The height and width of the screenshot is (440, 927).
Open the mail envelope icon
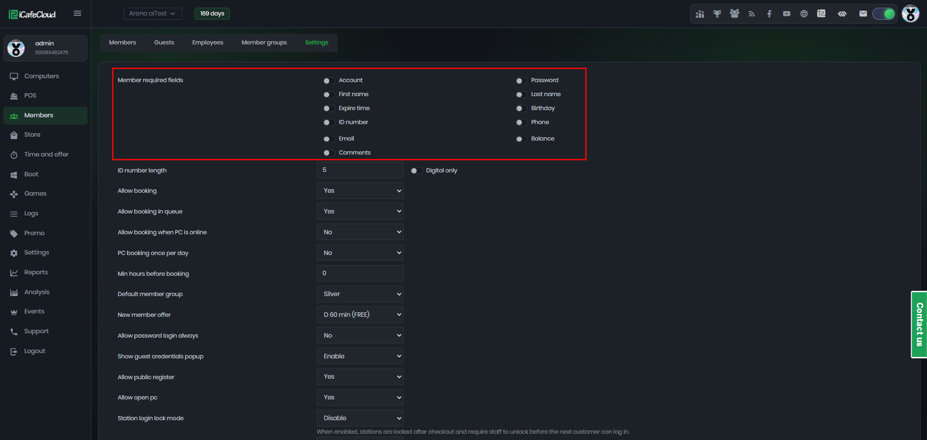[x=863, y=14]
